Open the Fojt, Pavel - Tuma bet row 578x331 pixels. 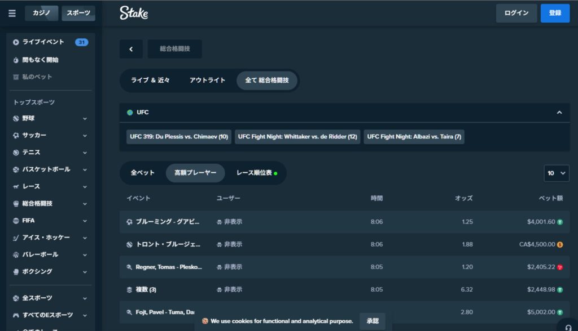(345, 312)
